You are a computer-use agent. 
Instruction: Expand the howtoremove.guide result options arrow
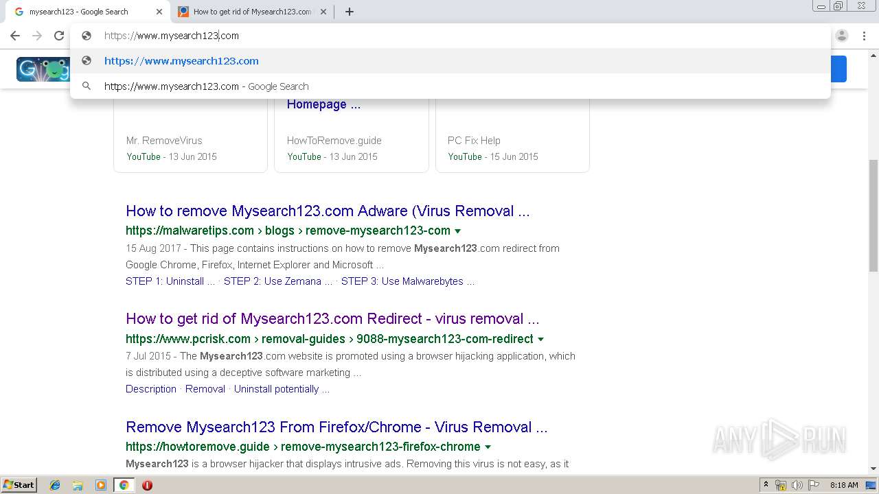coord(488,447)
